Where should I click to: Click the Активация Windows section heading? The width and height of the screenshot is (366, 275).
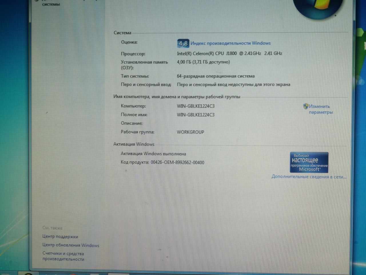coord(134,144)
